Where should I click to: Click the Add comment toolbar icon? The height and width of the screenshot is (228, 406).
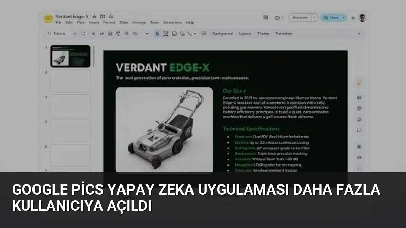point(204,34)
